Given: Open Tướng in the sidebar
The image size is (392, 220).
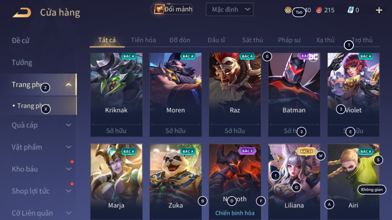Looking at the screenshot, I should point(22,62).
